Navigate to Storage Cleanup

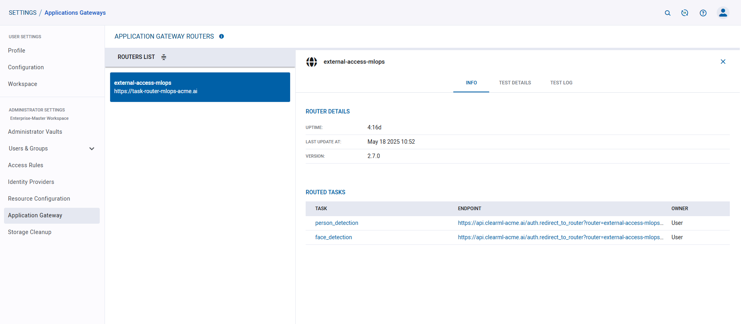coord(30,232)
